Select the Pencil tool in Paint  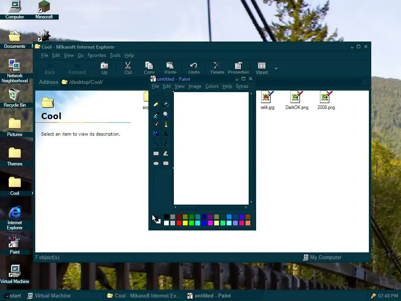pyautogui.click(x=156, y=124)
